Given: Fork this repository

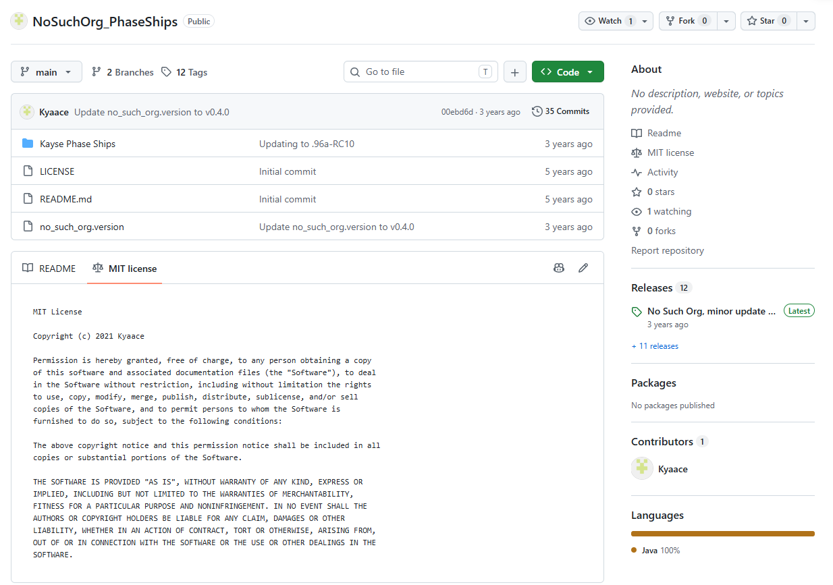Looking at the screenshot, I should point(687,21).
